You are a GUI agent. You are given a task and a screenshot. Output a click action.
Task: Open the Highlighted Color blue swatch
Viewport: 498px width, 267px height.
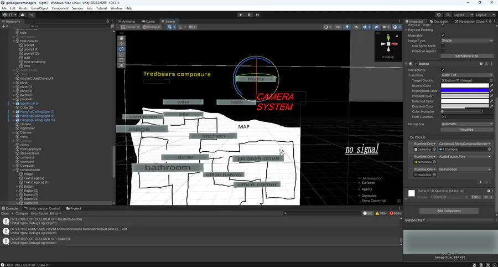tap(465, 91)
